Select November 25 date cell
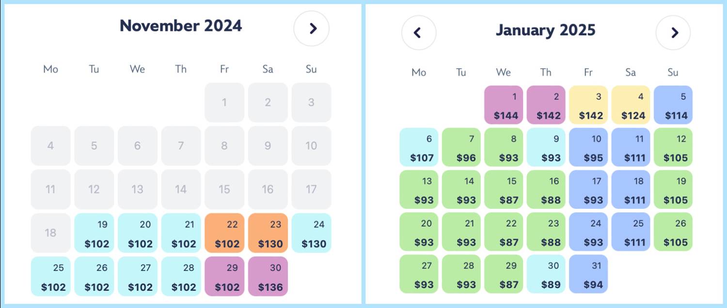Image resolution: width=727 pixels, height=308 pixels. (51, 276)
